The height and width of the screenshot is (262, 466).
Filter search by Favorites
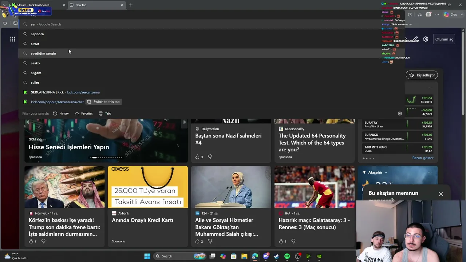click(84, 114)
